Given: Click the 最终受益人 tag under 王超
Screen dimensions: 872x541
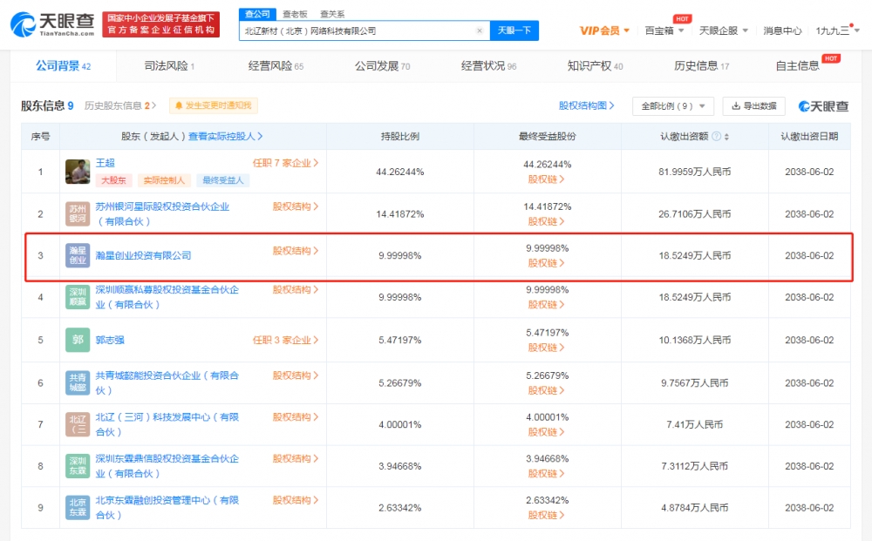Looking at the screenshot, I should click(223, 180).
